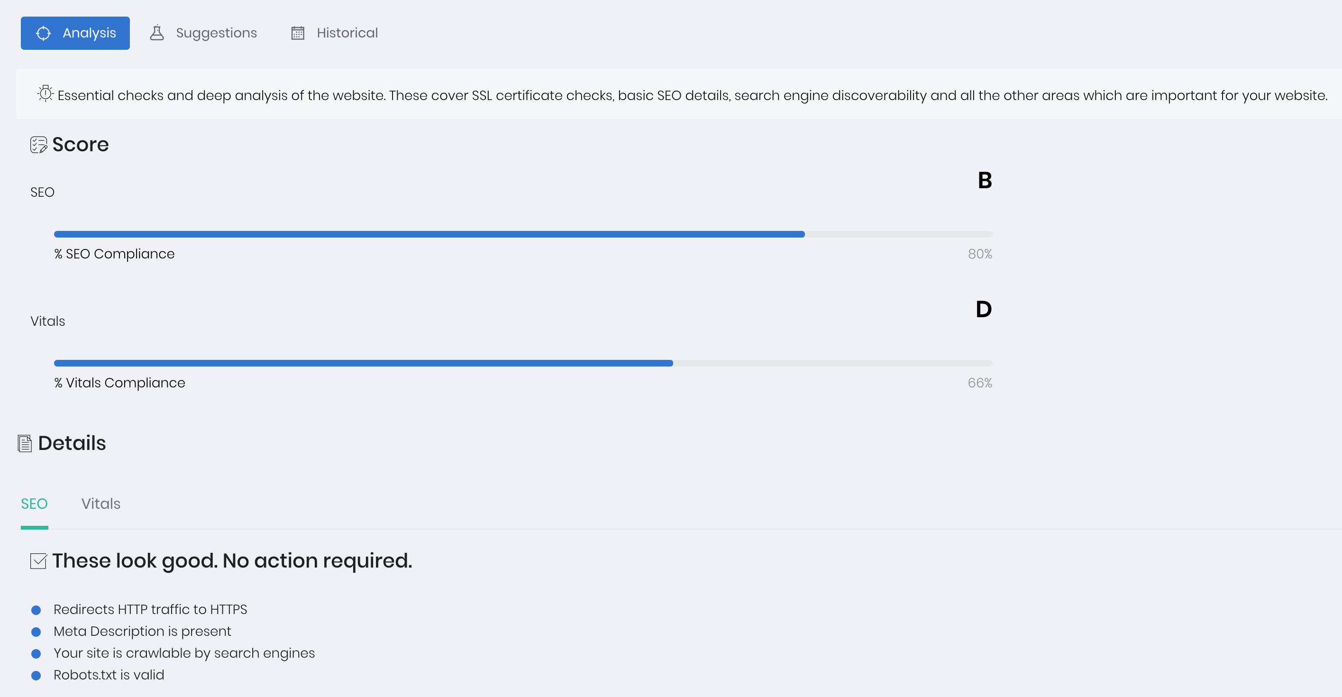1342x697 pixels.
Task: Click the bullet beside Redirects HTTP traffic
Action: click(36, 610)
